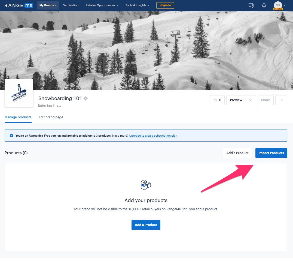The image size is (293, 261).
Task: Click the RangeMe logo
Action: [x=19, y=5]
